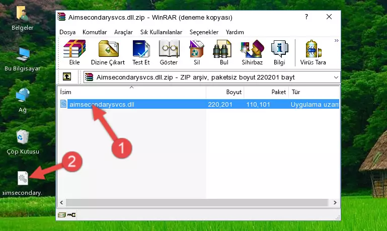Viewport: 387px width, 231px height.
Task: Start Virüs Tara scan
Action: pos(313,52)
